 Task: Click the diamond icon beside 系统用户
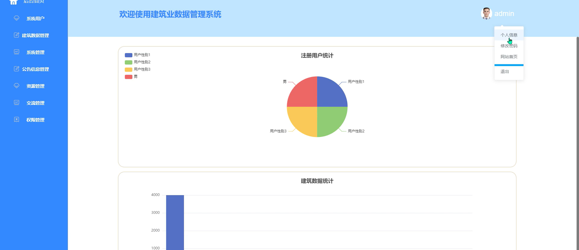(x=17, y=18)
